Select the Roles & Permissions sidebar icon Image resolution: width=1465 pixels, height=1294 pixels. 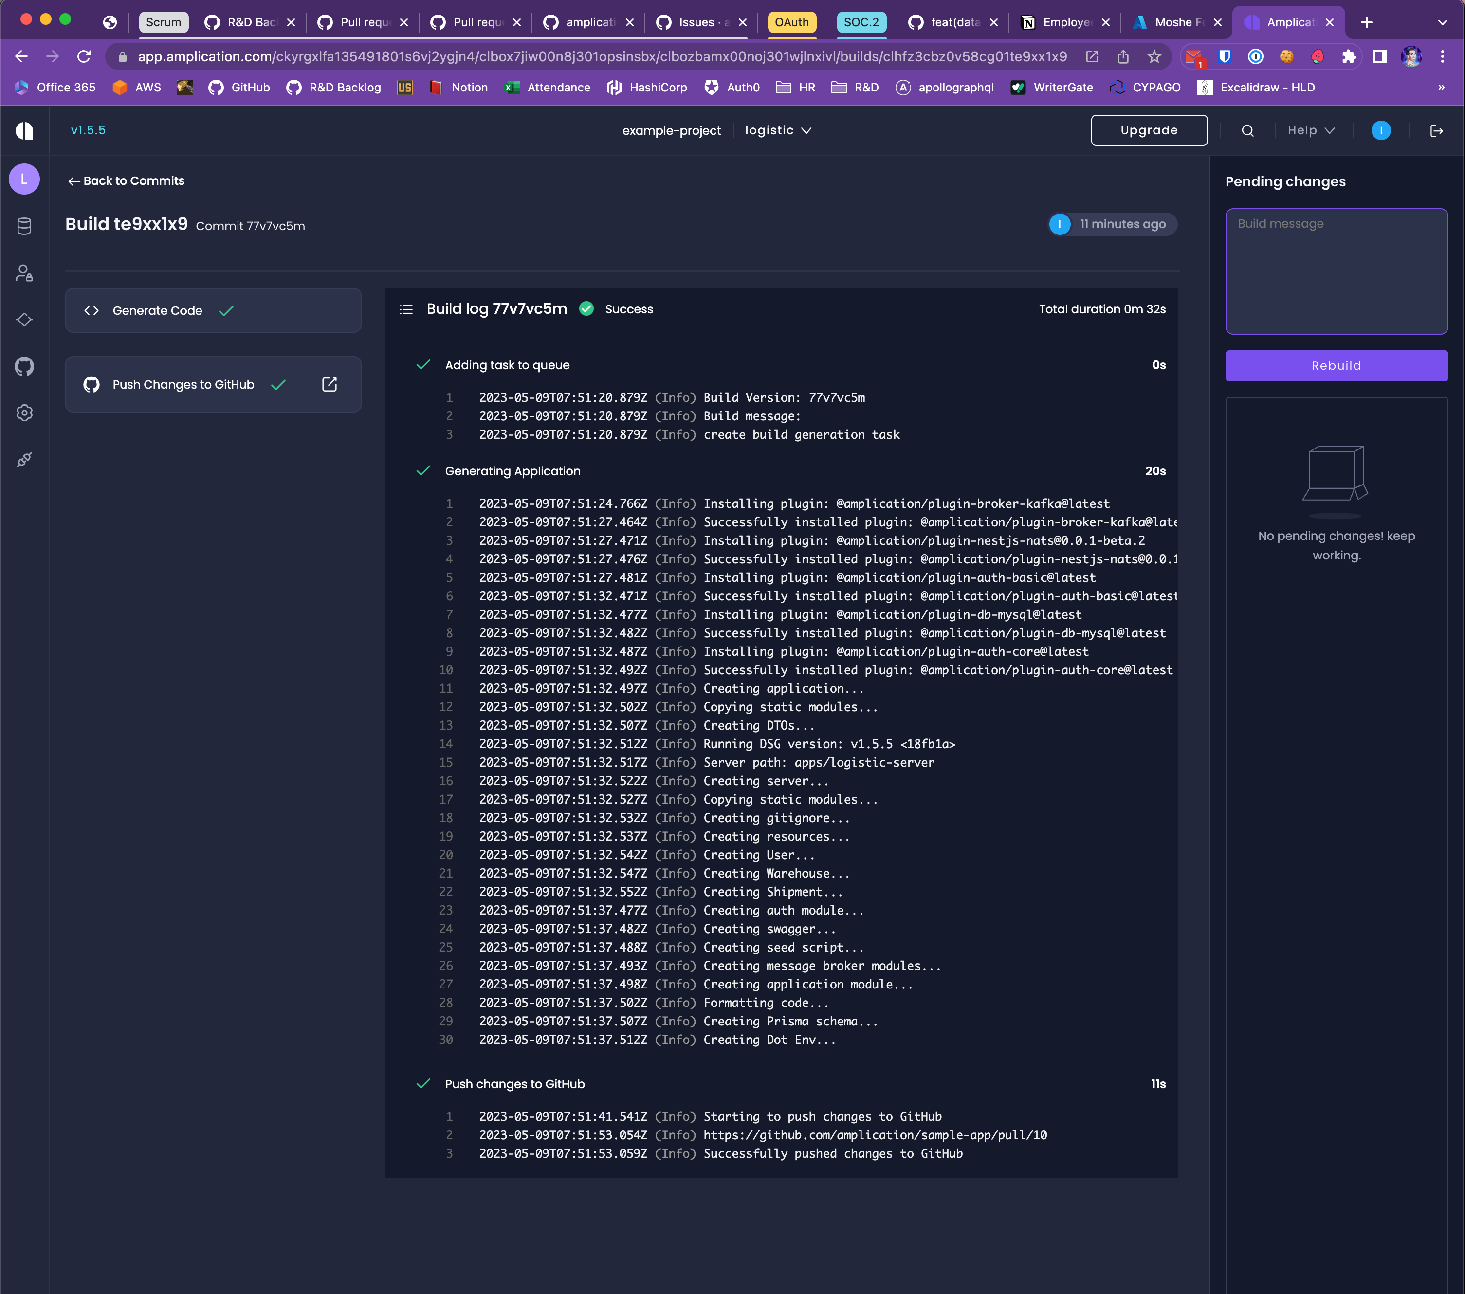tap(24, 273)
